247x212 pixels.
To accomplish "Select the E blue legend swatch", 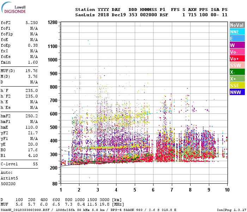I will (x=237, y=39).
